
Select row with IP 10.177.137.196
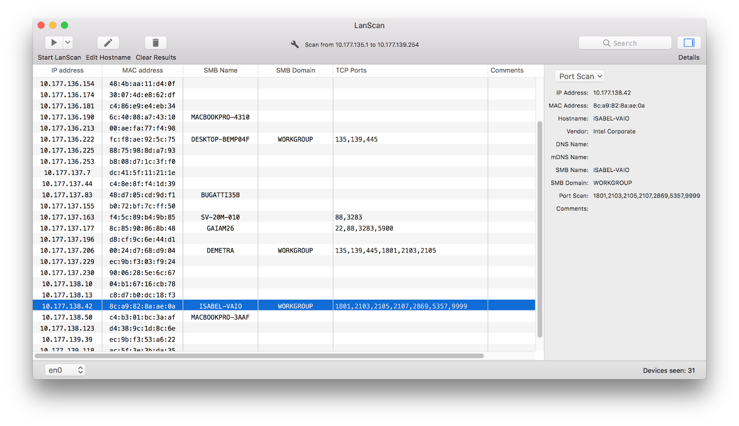tap(284, 239)
